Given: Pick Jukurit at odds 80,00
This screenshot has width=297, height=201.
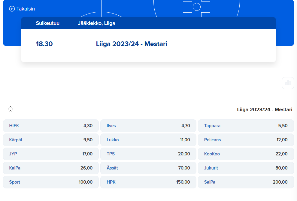Looking at the screenshot, I should (246, 168).
